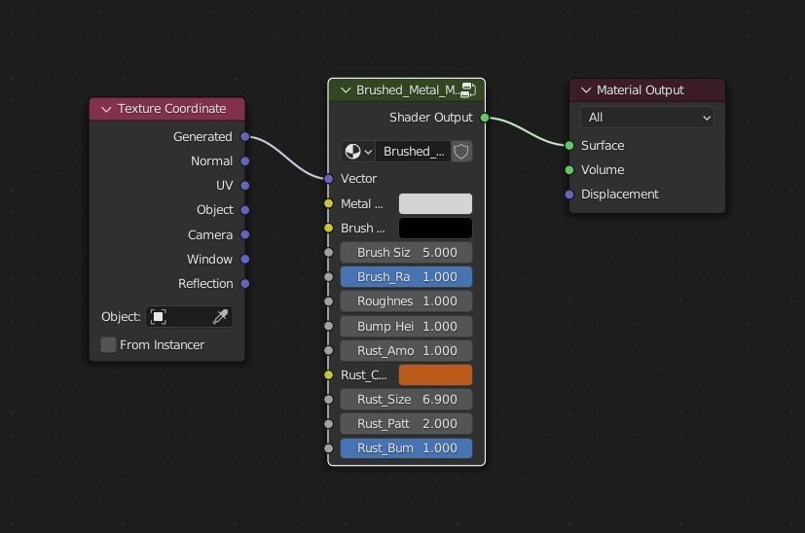Screen dimensions: 805x533
Task: Click the UV output socket
Action: click(x=245, y=185)
